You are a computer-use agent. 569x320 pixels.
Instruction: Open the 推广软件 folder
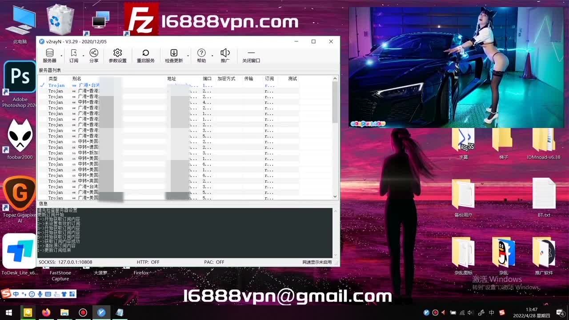click(544, 256)
